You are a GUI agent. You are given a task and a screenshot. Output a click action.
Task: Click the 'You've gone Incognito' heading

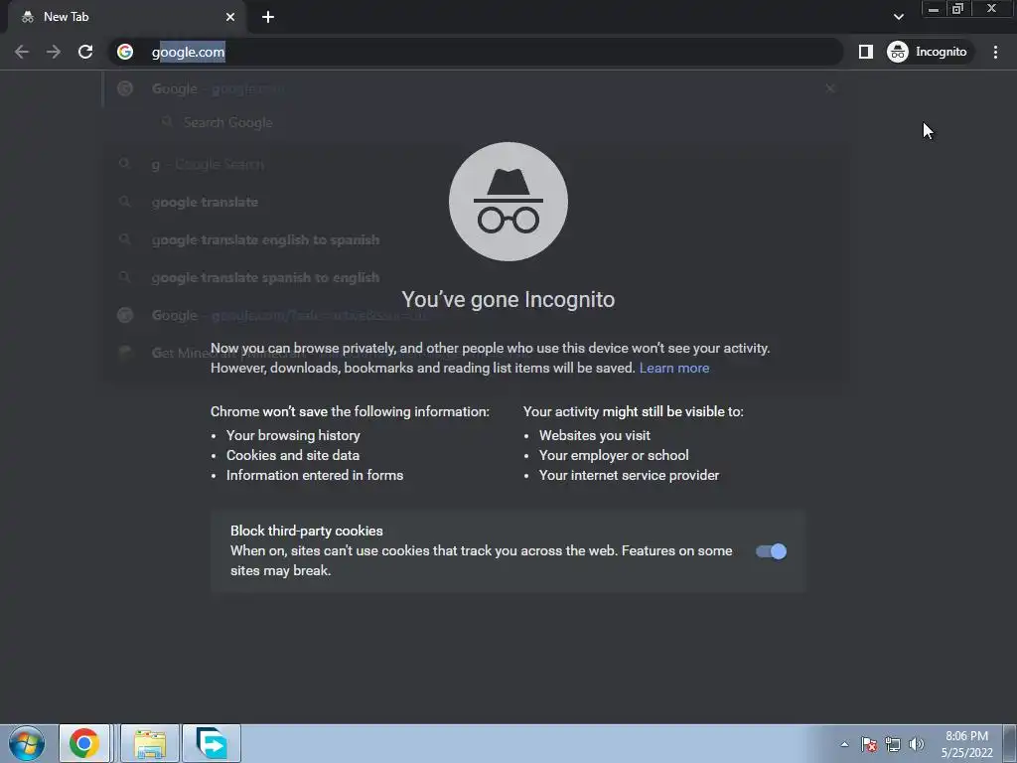pyautogui.click(x=508, y=300)
